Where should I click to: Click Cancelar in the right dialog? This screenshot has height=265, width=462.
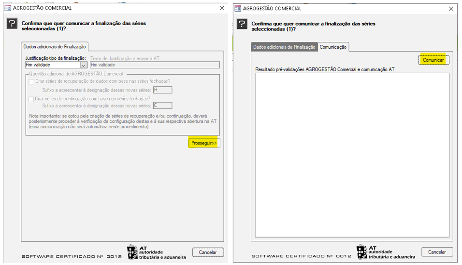pos(437,252)
